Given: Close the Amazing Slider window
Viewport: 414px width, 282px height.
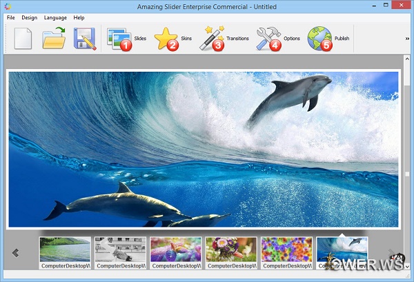Looking at the screenshot, I should tap(402, 5).
